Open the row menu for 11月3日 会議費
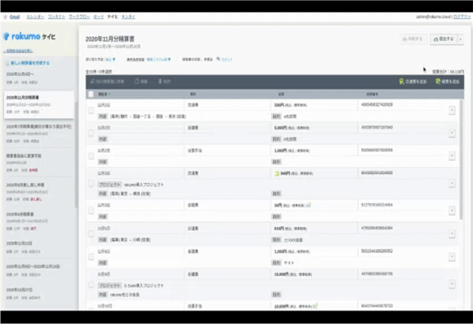 [x=452, y=210]
